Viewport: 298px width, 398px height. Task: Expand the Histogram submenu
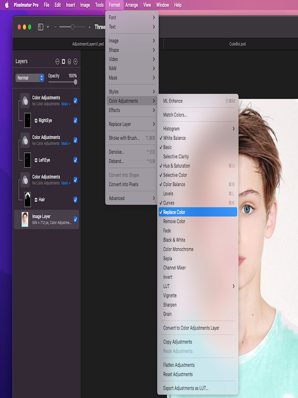[x=198, y=129]
